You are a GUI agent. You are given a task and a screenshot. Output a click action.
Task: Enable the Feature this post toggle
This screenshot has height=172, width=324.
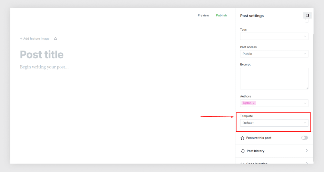(x=304, y=138)
